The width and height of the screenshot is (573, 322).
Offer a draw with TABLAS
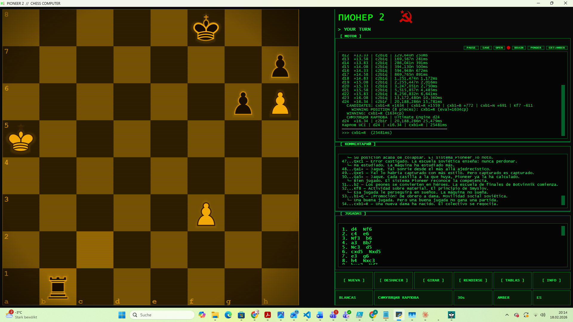[x=512, y=280]
